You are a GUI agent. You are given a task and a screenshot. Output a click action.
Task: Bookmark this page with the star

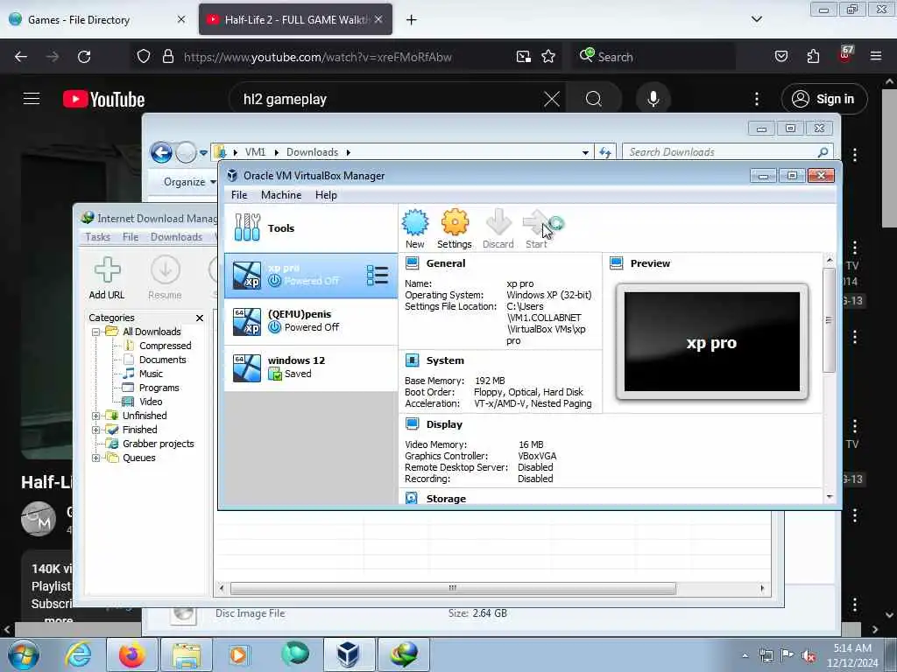click(548, 57)
